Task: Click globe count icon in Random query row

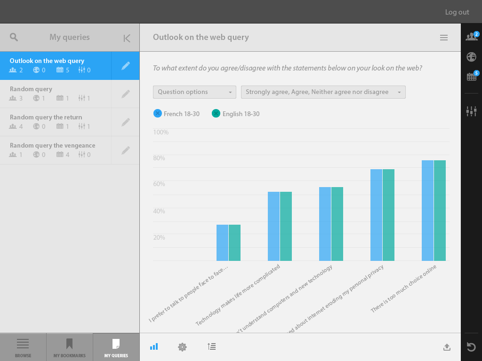Action: pos(36,98)
